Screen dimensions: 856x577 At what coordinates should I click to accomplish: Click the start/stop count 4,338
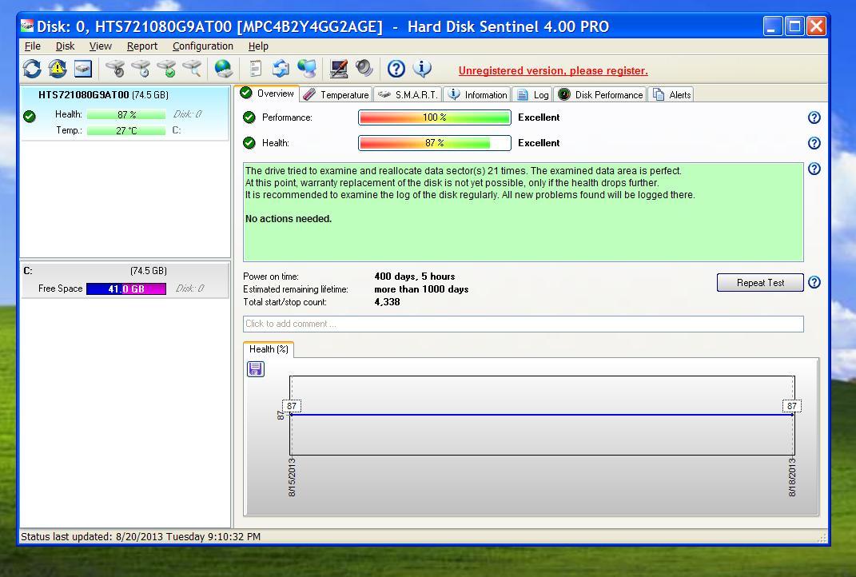(x=387, y=302)
